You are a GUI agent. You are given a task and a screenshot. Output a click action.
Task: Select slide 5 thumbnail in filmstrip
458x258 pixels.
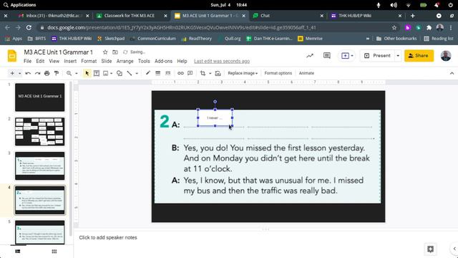click(40, 232)
